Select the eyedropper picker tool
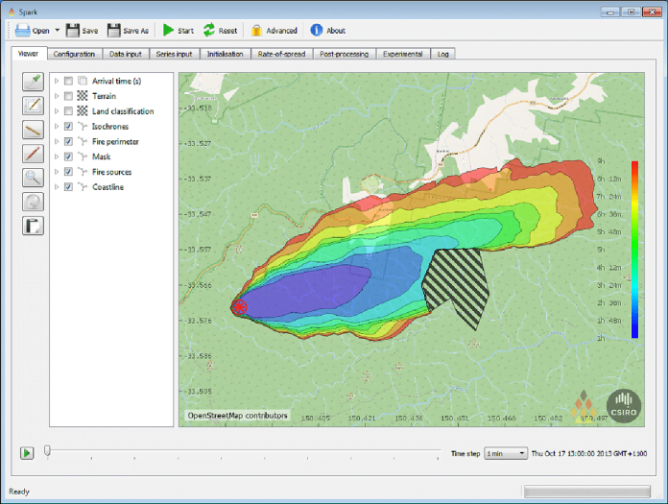This screenshot has width=668, height=504. click(x=34, y=82)
